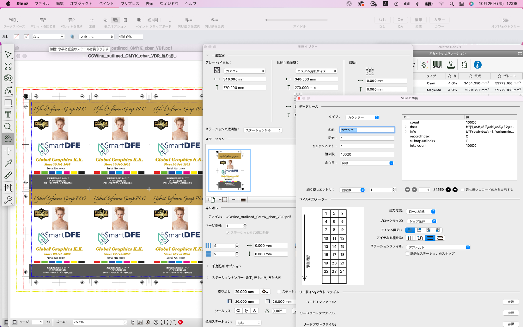Open the ペイント menu

106,4
